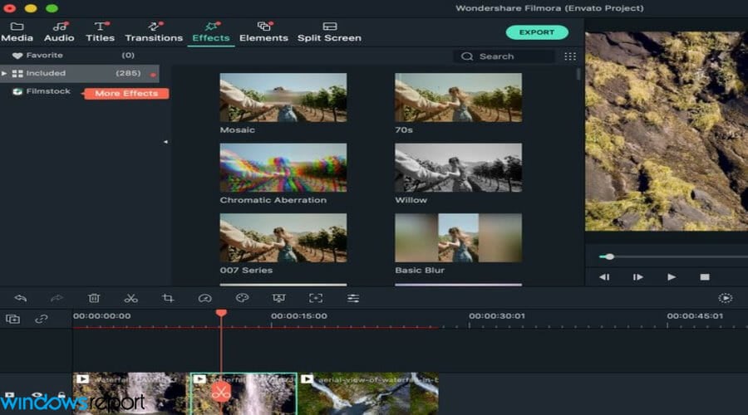Screen dimensions: 748x415
Task: Delete the selected clip with trash icon
Action: (93, 298)
